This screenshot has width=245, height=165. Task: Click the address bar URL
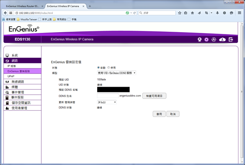36,13
